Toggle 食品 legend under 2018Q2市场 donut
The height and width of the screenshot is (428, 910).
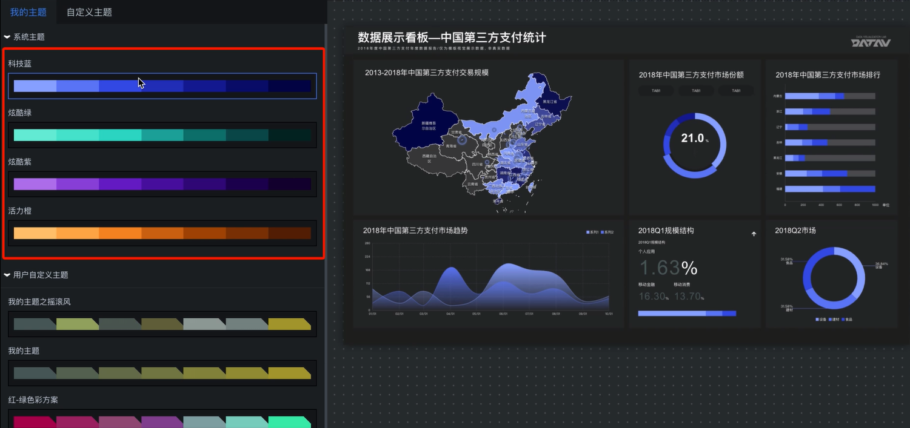(846, 319)
